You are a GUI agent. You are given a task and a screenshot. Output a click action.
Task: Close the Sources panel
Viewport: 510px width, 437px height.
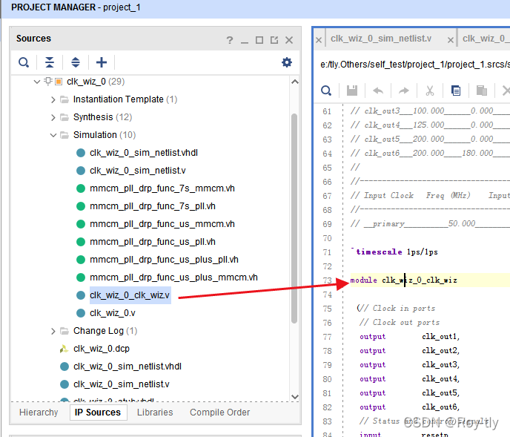pyautogui.click(x=289, y=40)
